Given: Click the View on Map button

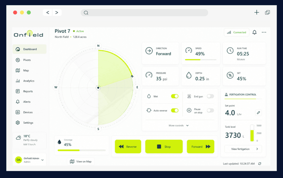Looking at the screenshot, I should (81, 161).
